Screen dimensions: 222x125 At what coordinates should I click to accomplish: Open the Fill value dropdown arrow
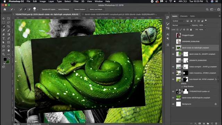click(205, 30)
